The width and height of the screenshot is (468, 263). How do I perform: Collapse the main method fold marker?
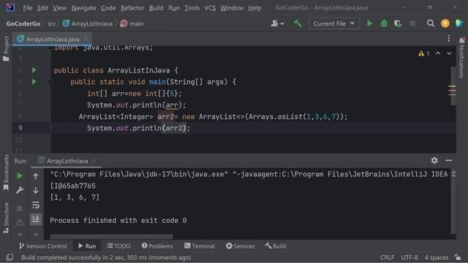point(50,82)
